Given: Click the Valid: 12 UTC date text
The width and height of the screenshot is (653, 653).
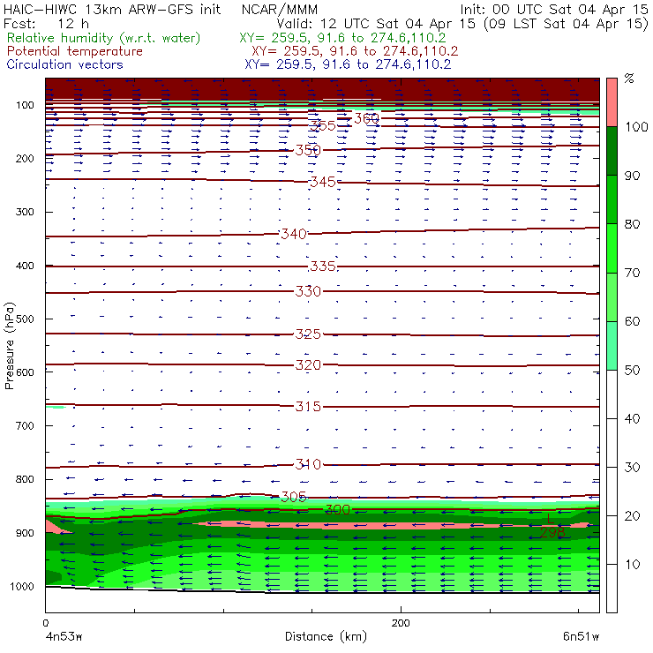Looking at the screenshot, I should click(x=462, y=24).
